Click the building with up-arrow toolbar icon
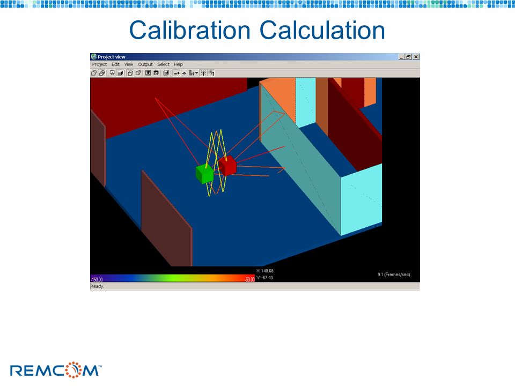The height and width of the screenshot is (386, 515). (192, 73)
